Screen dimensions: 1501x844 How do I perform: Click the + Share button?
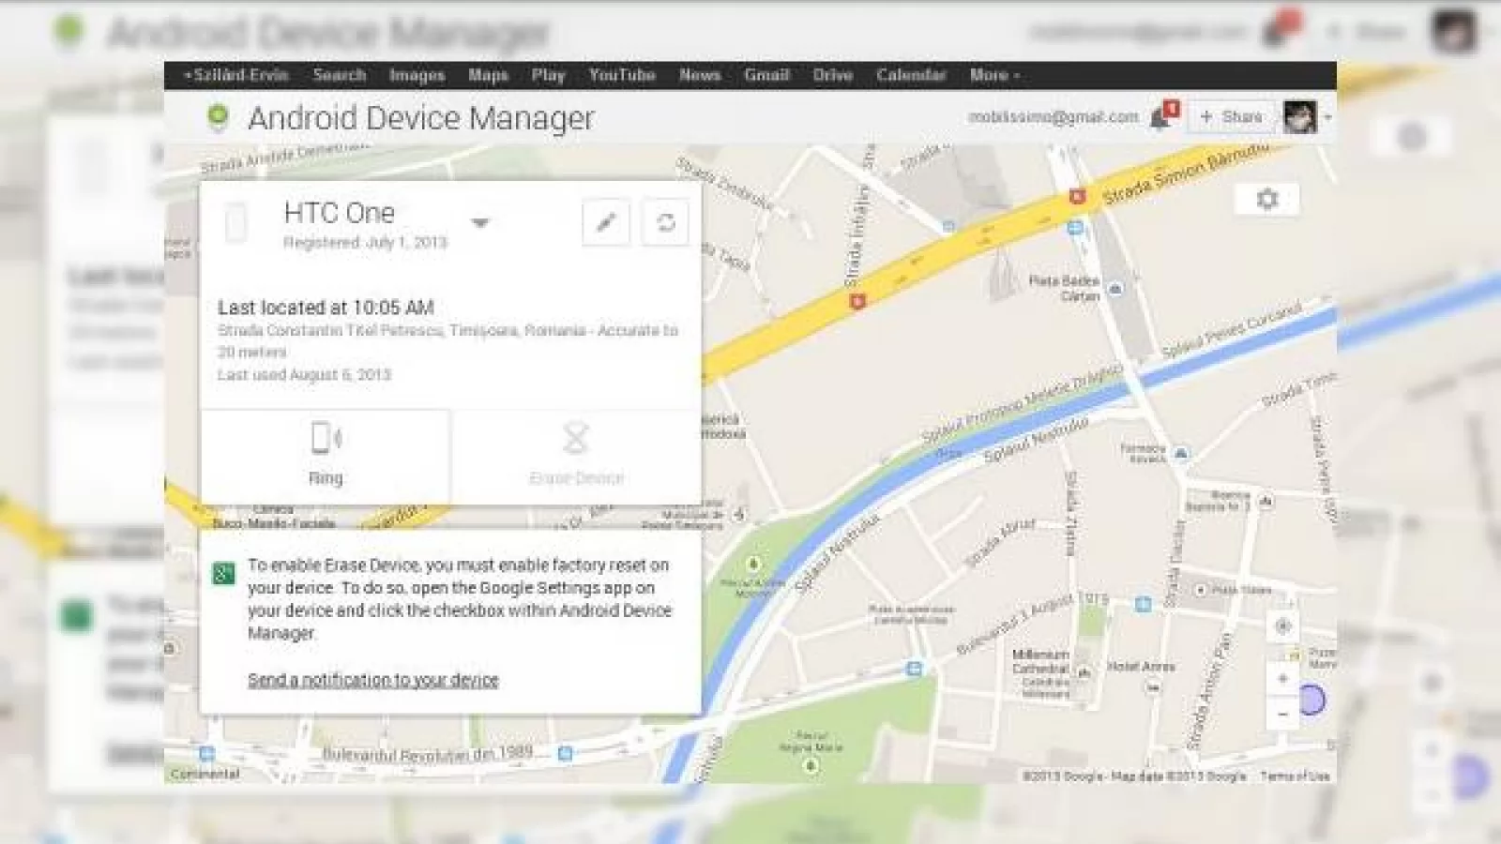coord(1232,116)
